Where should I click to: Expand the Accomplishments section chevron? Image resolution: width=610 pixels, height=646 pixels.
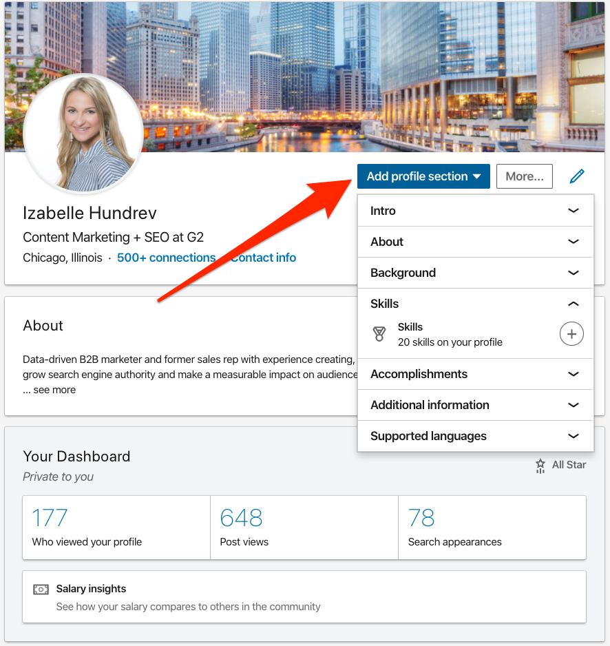click(574, 374)
